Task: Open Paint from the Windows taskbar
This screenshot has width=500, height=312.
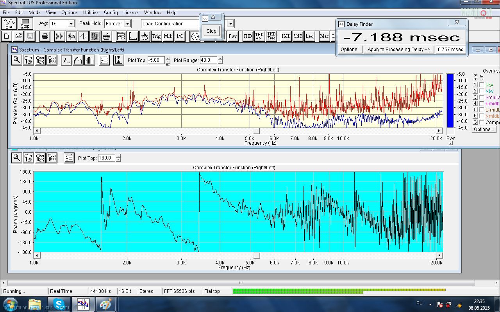Action: pos(105,304)
